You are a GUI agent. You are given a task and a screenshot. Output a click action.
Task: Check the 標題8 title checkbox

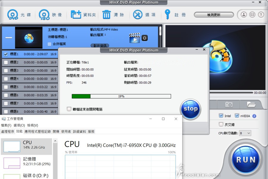[x=6, y=112]
